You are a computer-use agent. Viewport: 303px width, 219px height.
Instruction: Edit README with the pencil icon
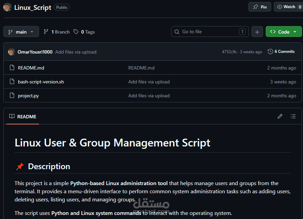click(280, 116)
